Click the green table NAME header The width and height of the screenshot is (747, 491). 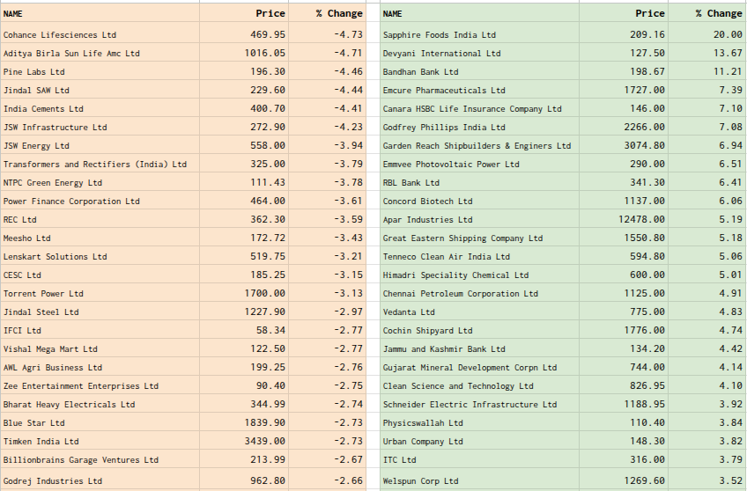(x=393, y=14)
